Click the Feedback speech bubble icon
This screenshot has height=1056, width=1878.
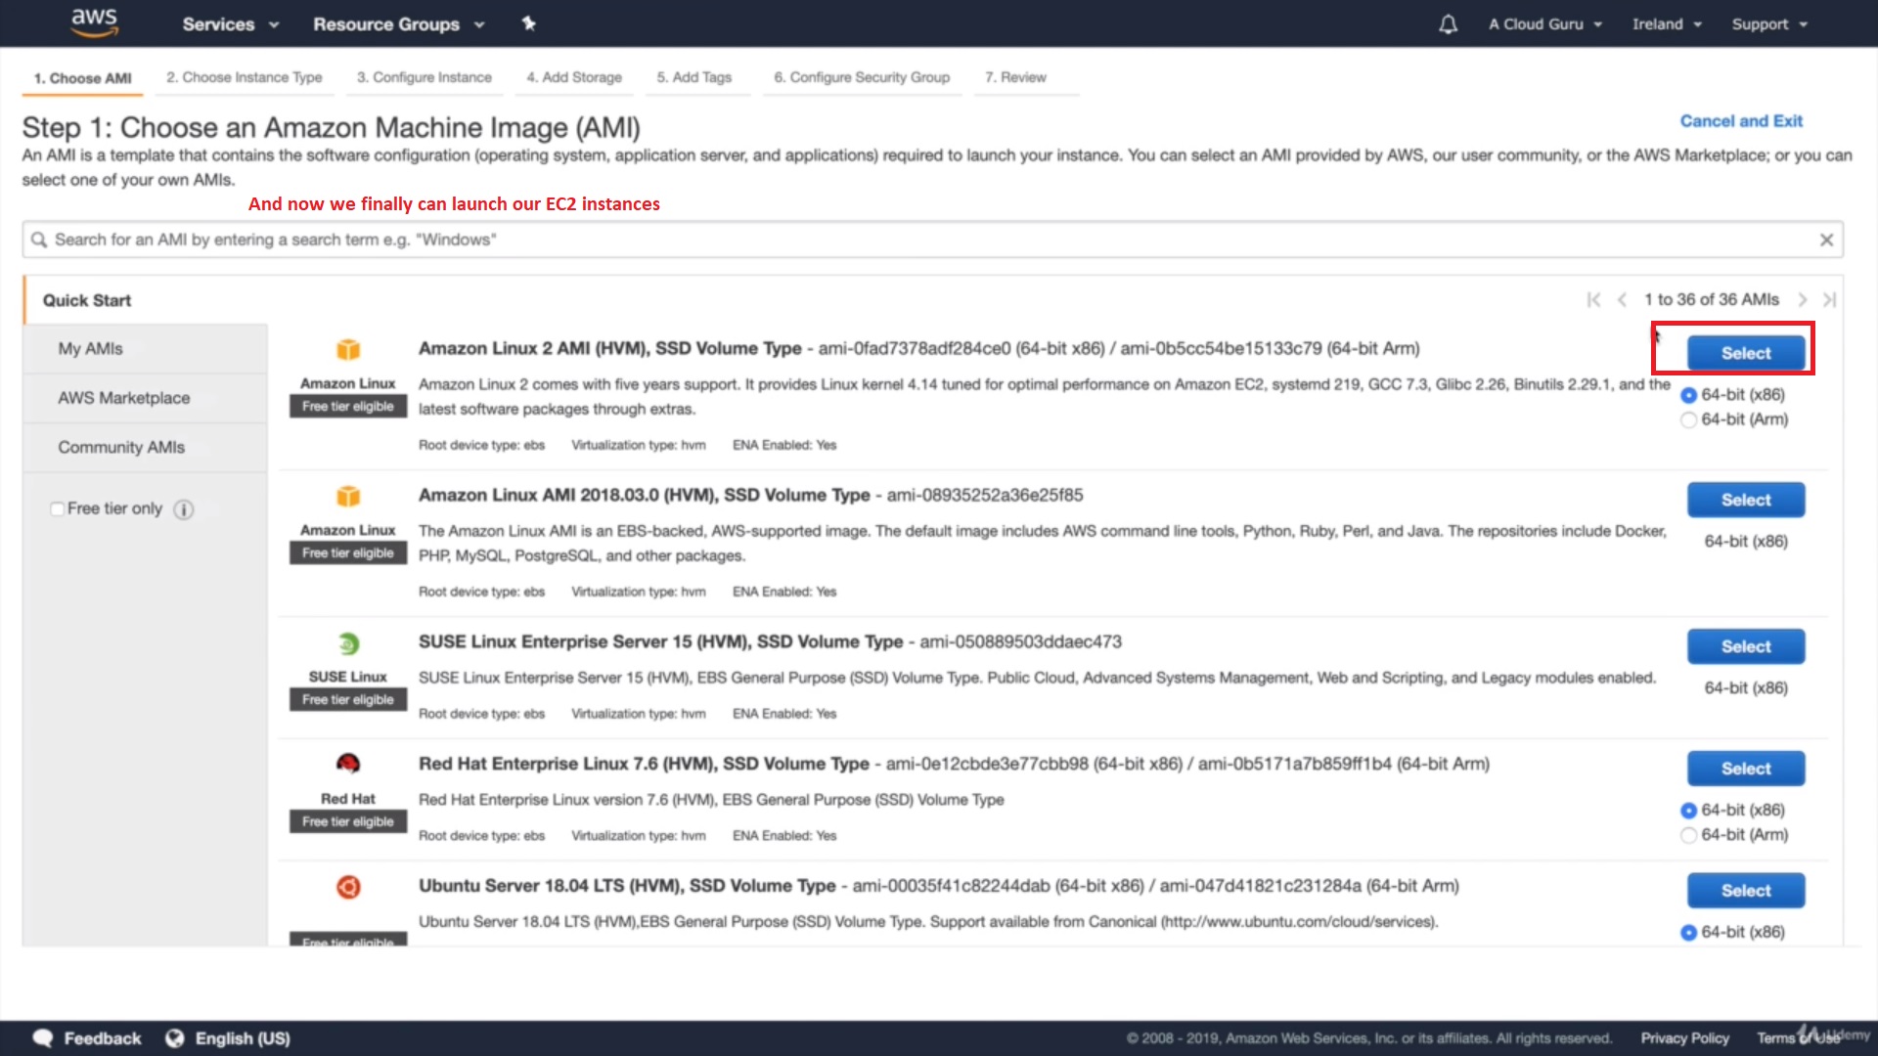[x=43, y=1038]
